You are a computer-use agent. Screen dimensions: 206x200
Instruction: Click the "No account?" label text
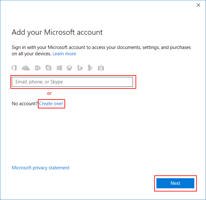pyautogui.click(x=25, y=104)
